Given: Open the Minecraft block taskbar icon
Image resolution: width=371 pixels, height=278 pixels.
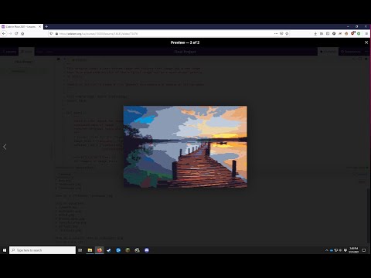Looking at the screenshot, I should click(x=128, y=250).
